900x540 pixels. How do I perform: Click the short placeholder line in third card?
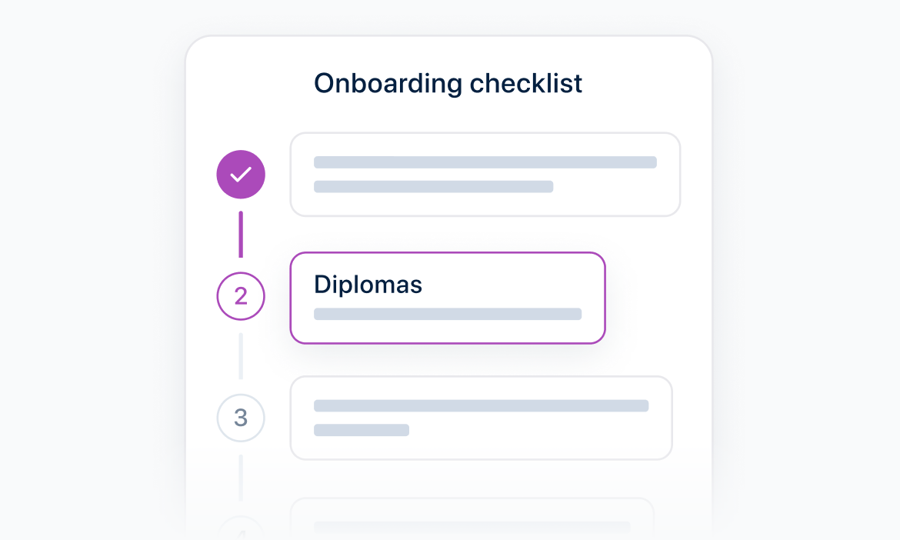coord(361,430)
